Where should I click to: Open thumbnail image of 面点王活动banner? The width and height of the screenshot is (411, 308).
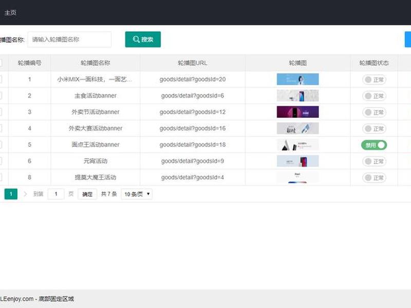(298, 145)
